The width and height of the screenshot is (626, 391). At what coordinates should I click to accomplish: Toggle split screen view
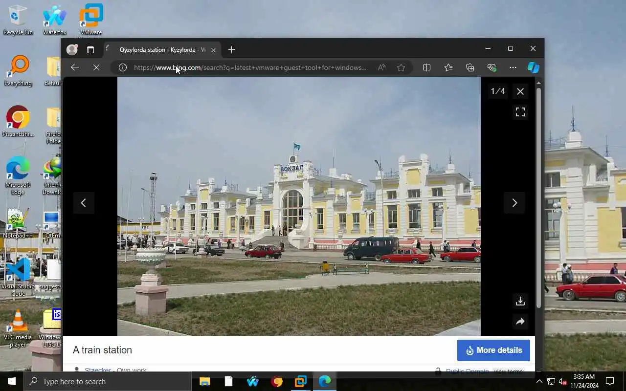[426, 67]
